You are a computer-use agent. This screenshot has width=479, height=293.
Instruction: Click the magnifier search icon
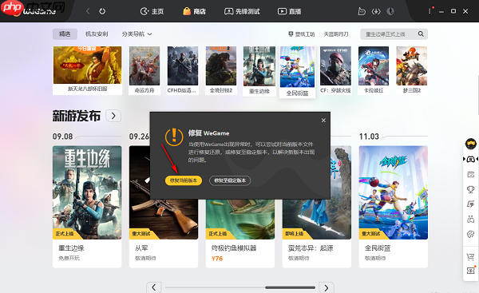pos(421,34)
